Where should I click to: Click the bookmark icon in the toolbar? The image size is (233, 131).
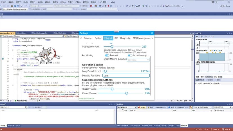coord(150,6)
